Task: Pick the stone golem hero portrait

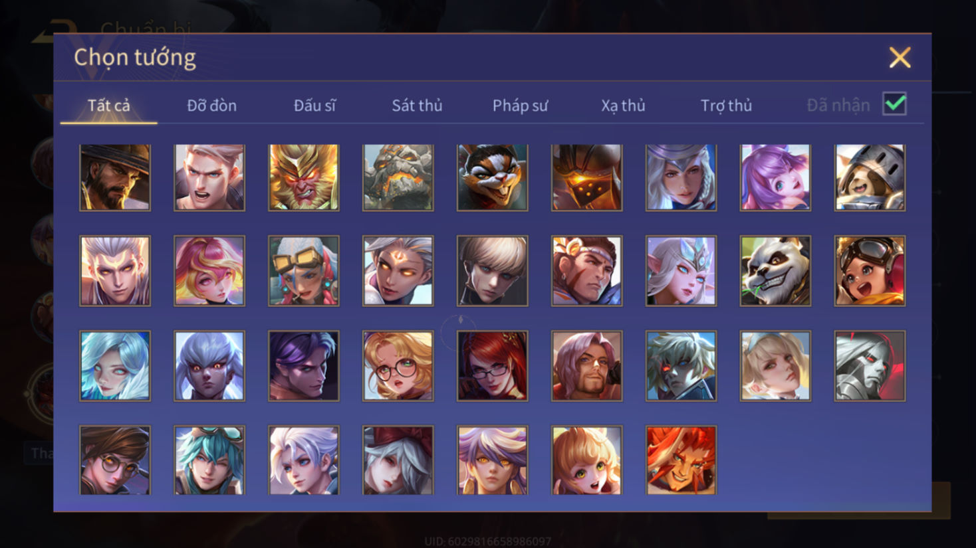Action: tap(398, 177)
